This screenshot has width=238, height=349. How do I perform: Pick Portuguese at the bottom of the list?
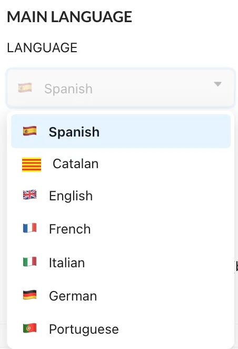121,329
